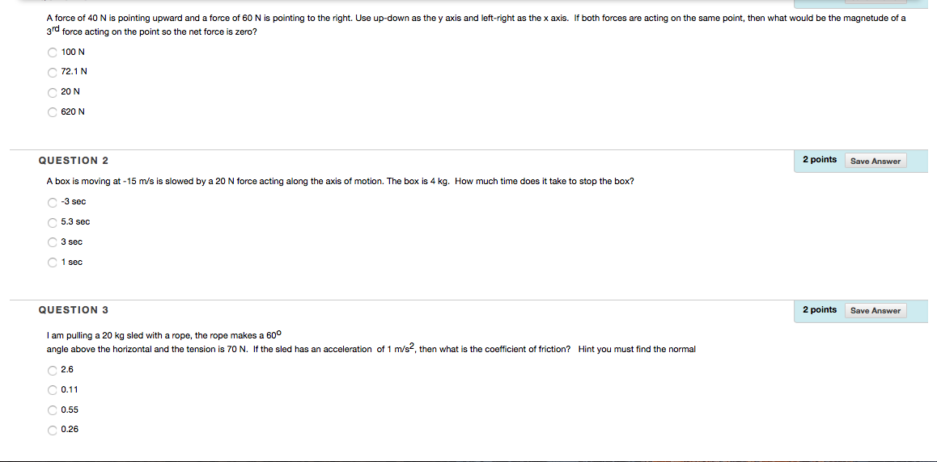937x462 pixels.
Task: Choose the 72.1 N radio button
Action: point(53,72)
